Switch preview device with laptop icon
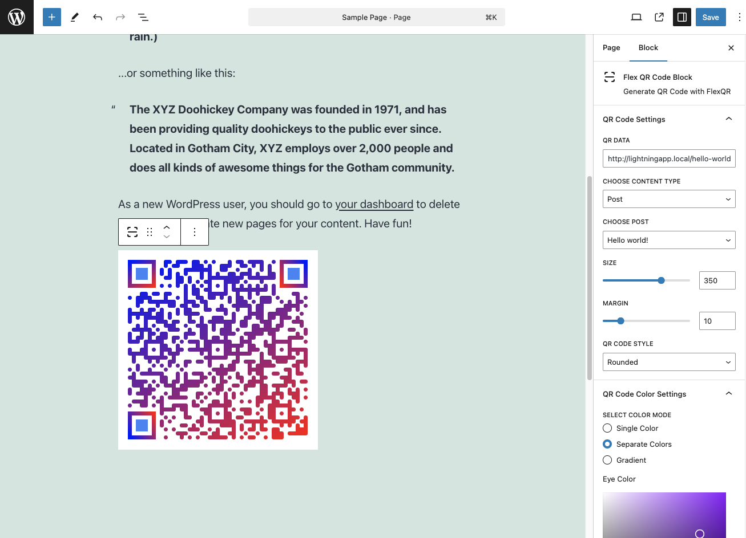The image size is (746, 538). (636, 17)
